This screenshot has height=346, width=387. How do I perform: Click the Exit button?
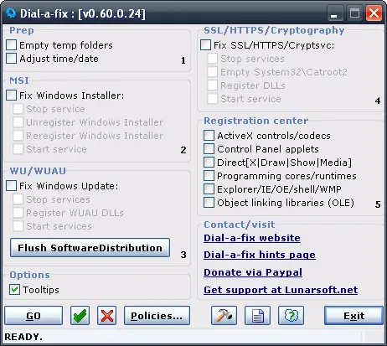353,316
